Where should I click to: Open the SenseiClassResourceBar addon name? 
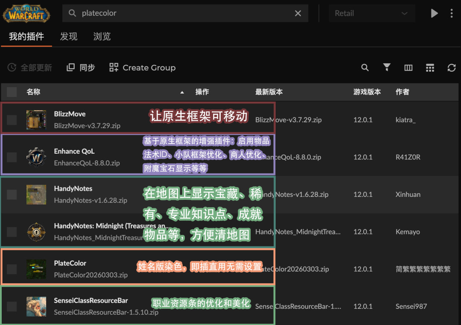pos(91,301)
